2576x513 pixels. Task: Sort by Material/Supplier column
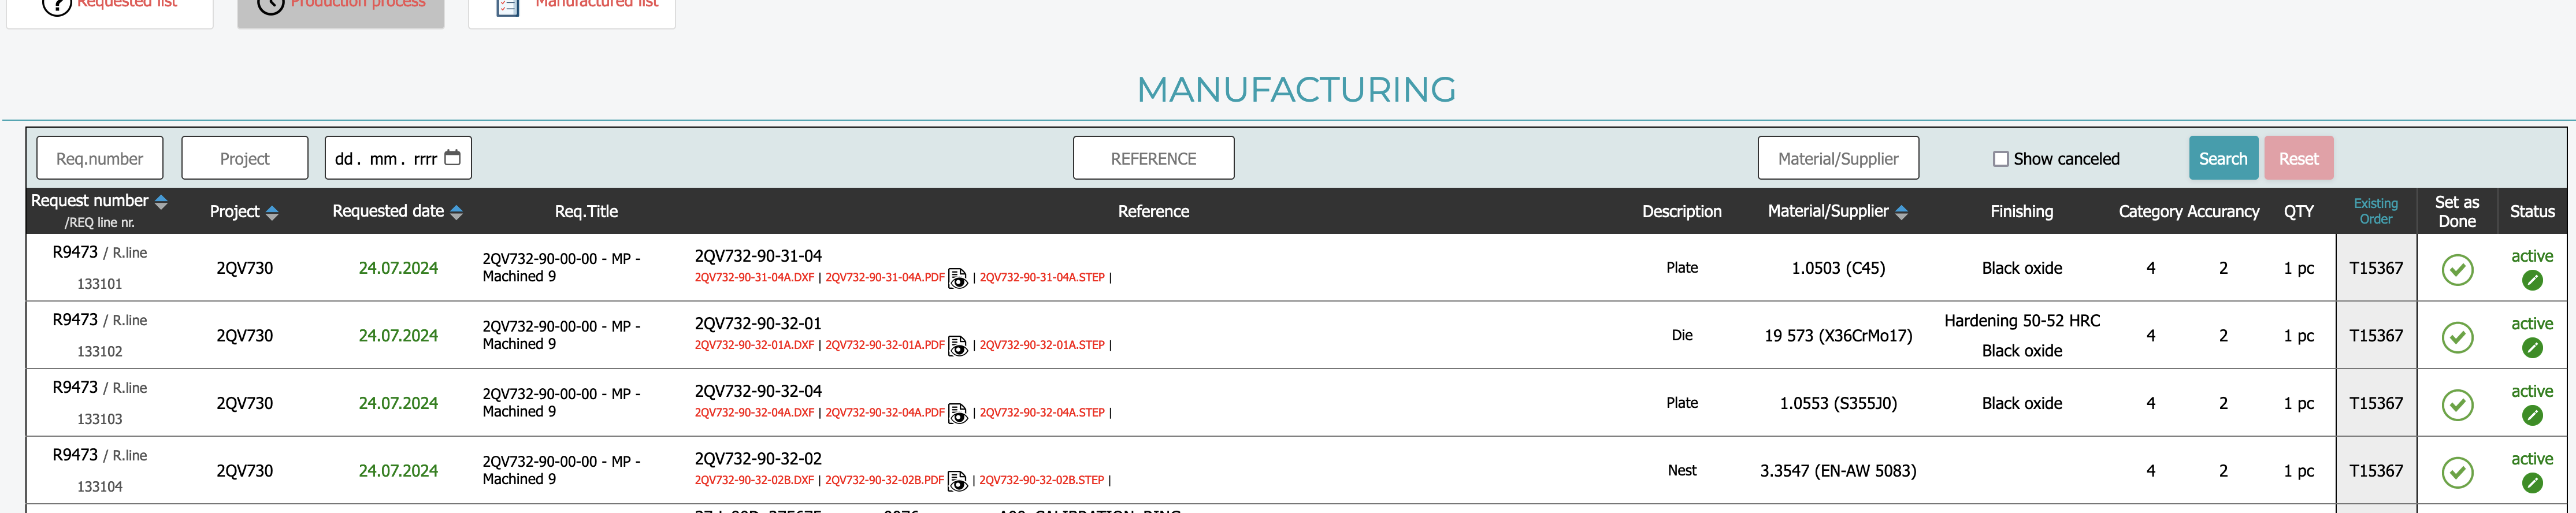[1901, 212]
